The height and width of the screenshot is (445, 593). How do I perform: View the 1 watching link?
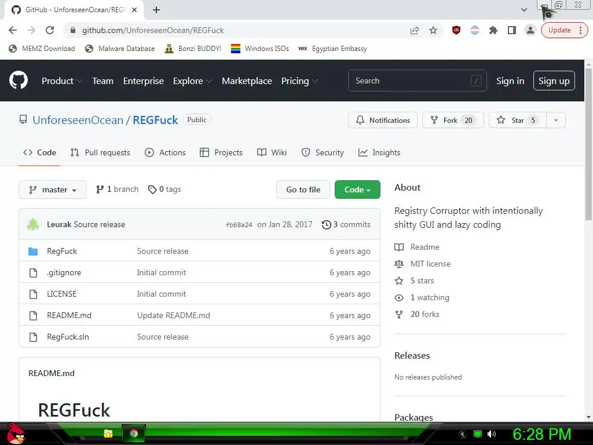point(422,297)
